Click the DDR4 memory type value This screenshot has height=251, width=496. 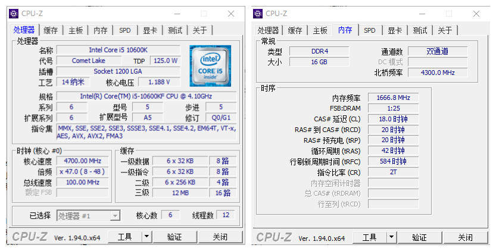pos(320,51)
